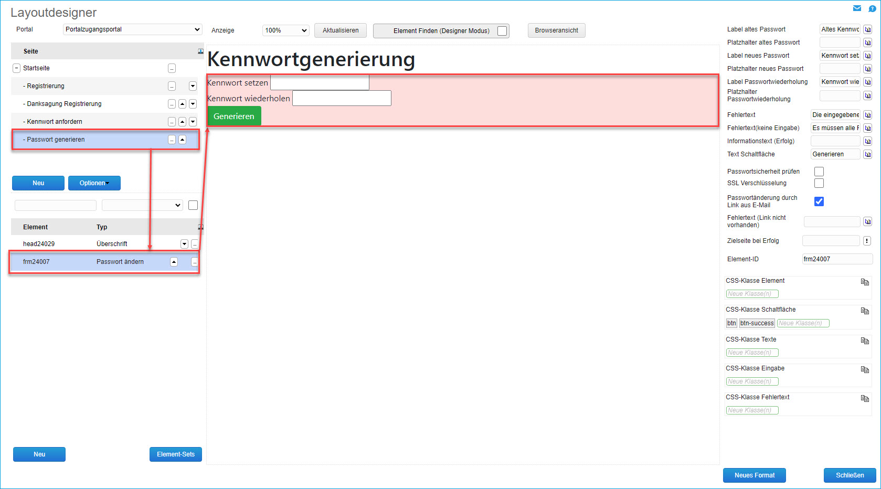Copy CSS-Klasse Texte classes icon

pyautogui.click(x=865, y=341)
